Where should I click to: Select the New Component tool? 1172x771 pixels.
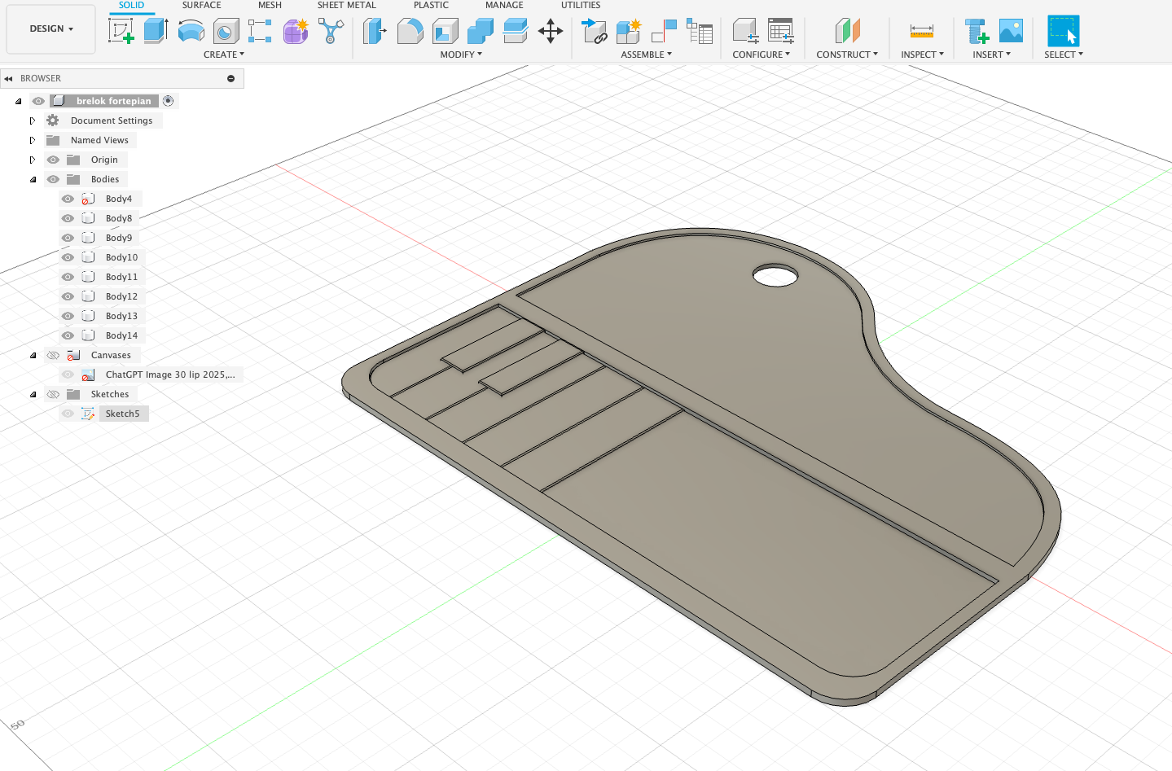(x=629, y=31)
